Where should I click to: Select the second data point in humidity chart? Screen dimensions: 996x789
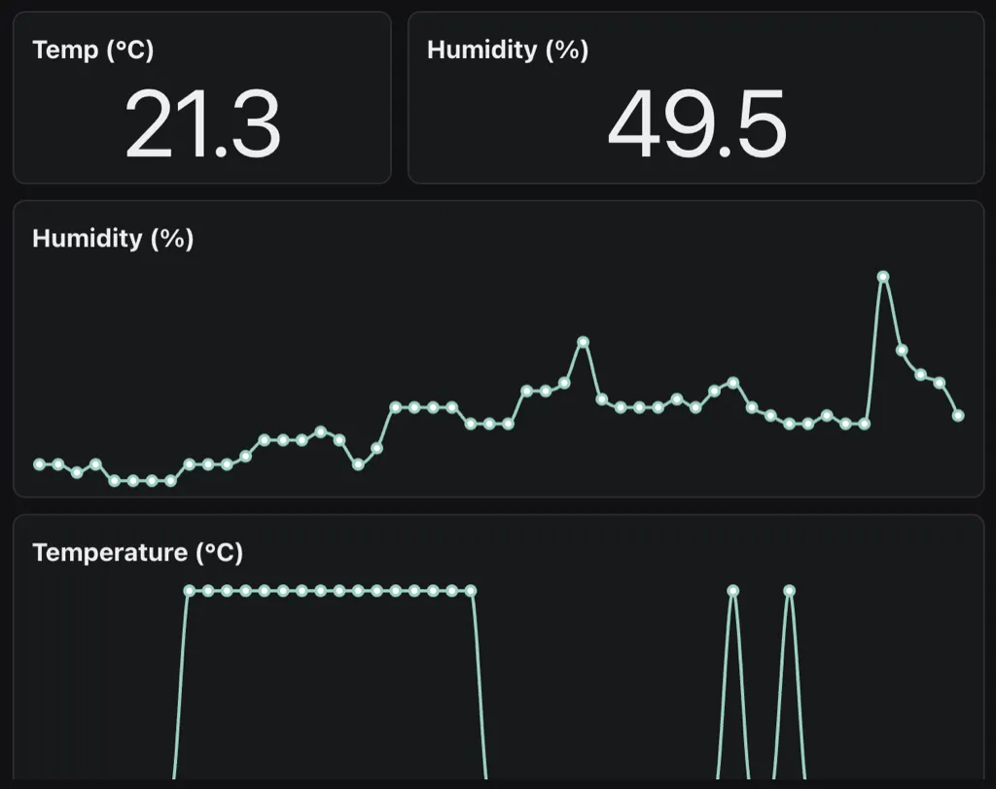(58, 464)
